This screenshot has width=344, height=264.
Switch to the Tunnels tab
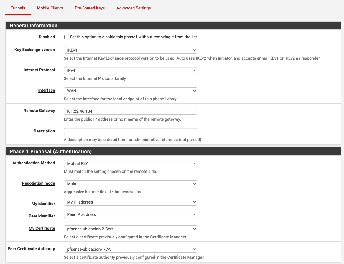point(18,8)
